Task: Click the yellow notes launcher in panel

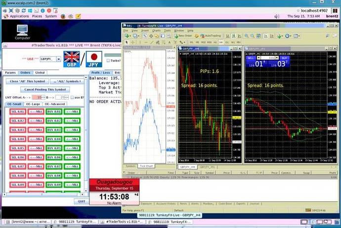Action: tap(78, 16)
